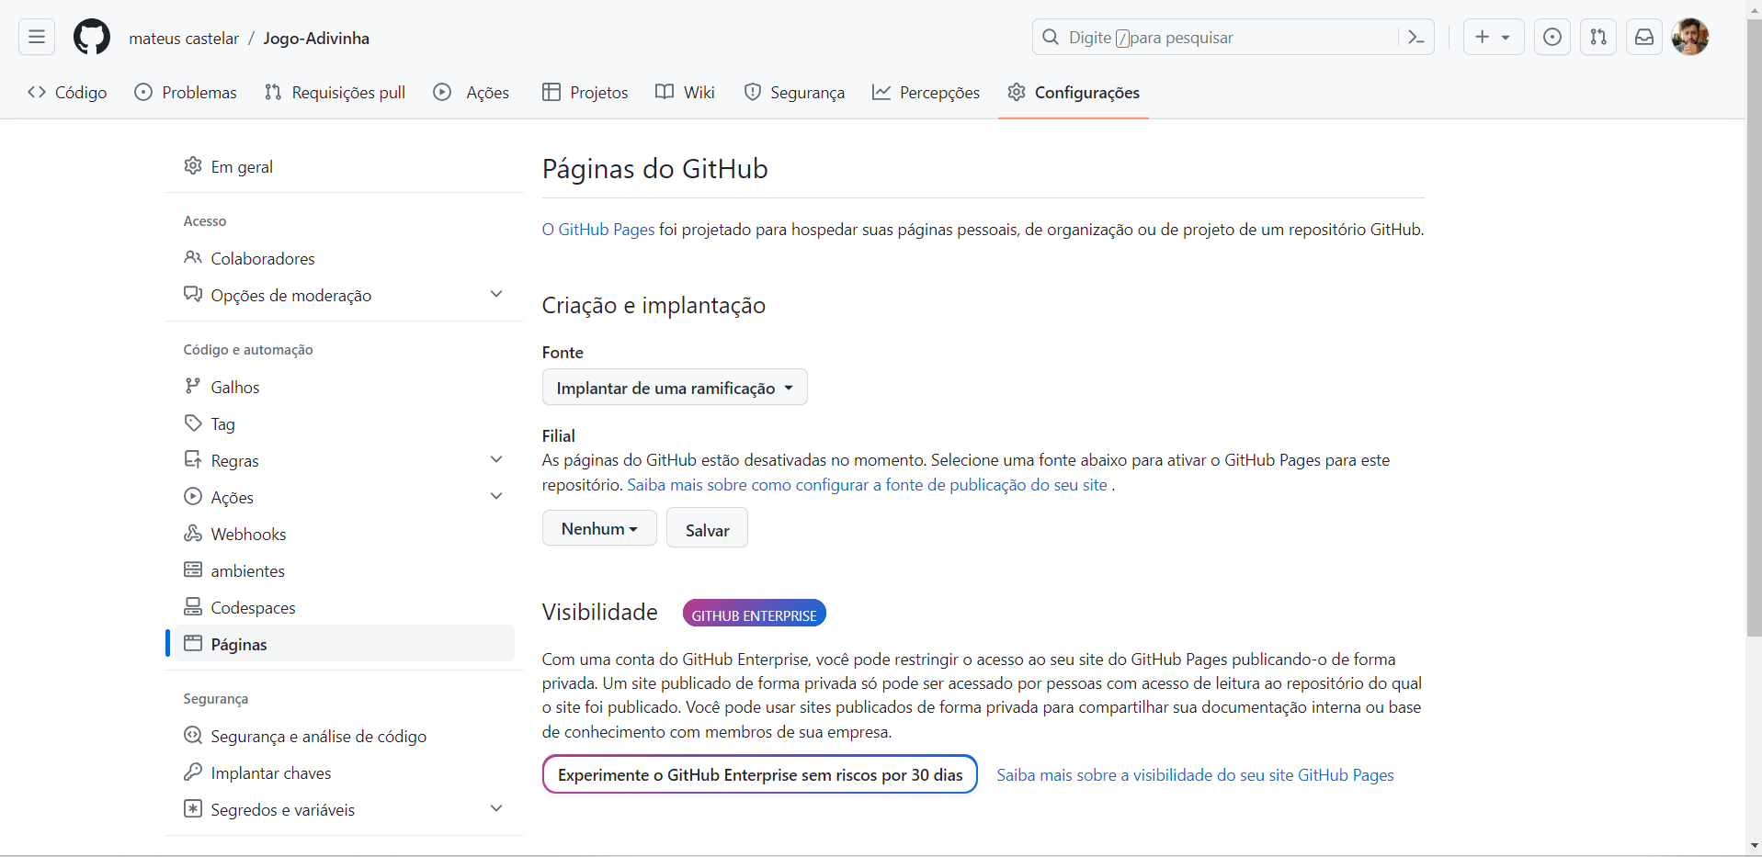Click the search magnifier icon
The height and width of the screenshot is (857, 1762).
1051,37
